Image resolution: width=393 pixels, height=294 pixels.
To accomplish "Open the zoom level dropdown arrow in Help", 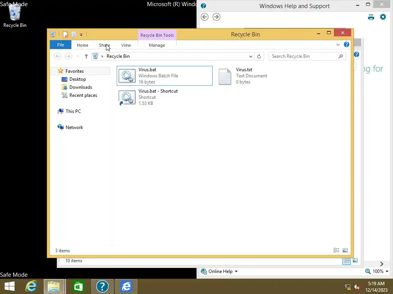I will click(x=387, y=271).
